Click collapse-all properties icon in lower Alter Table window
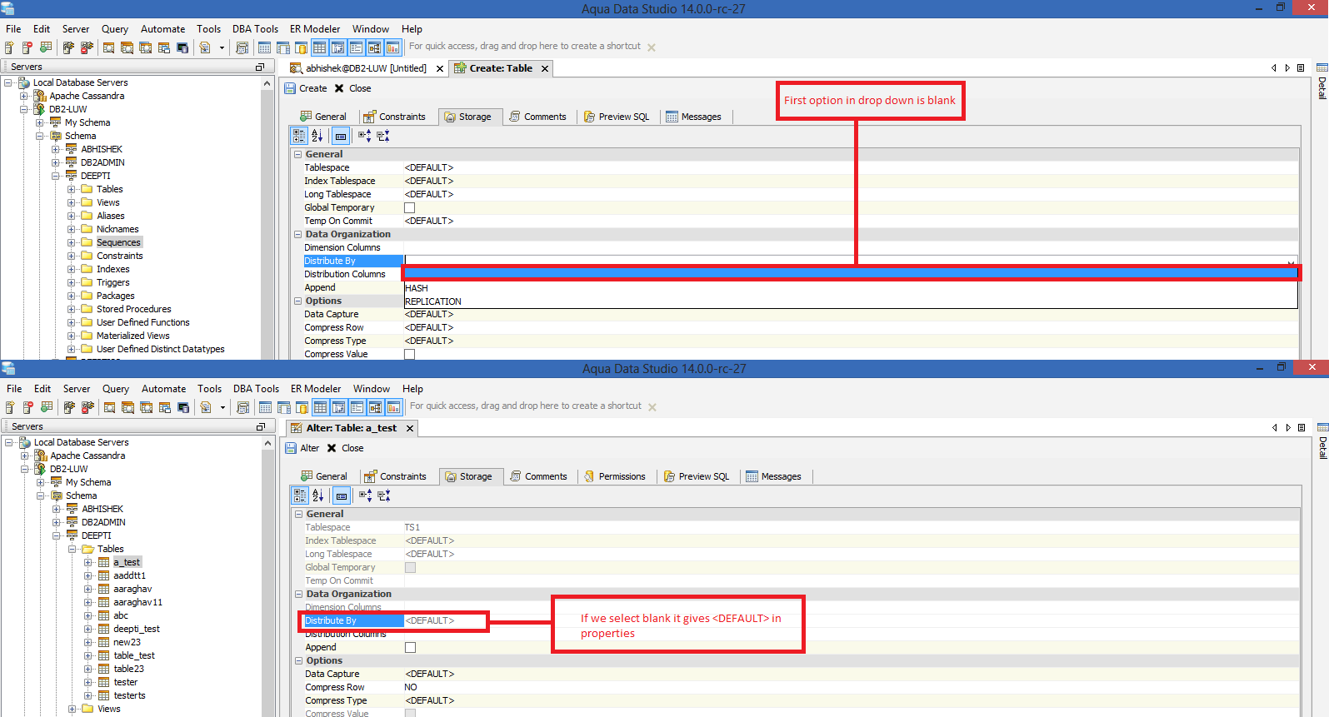 [384, 495]
